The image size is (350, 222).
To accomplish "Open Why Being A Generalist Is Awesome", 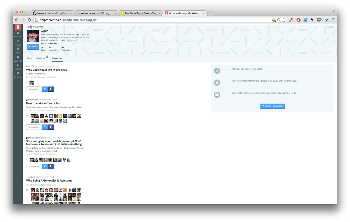I will 49,181.
